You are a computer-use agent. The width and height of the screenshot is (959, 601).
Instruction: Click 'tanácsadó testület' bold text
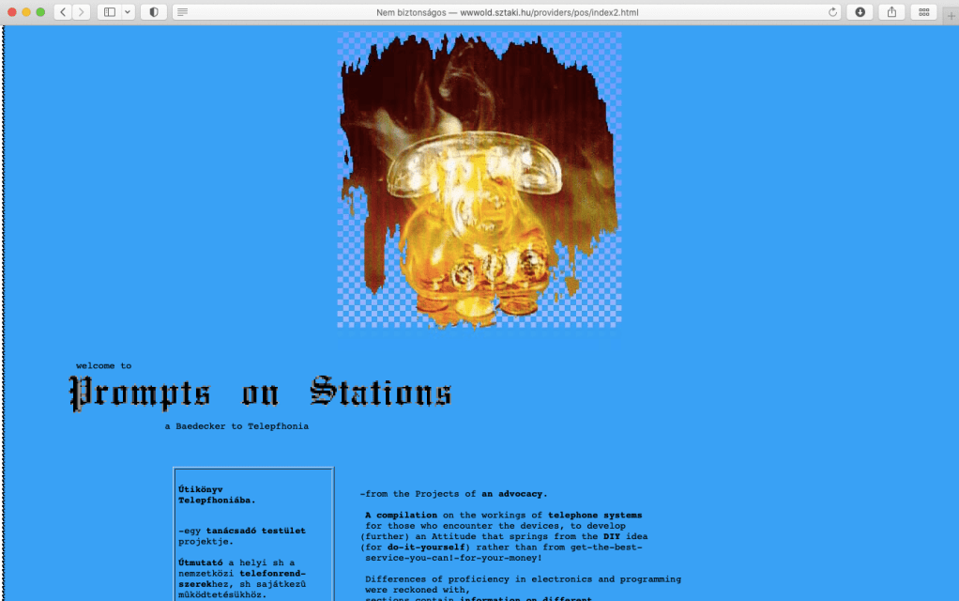255,531
